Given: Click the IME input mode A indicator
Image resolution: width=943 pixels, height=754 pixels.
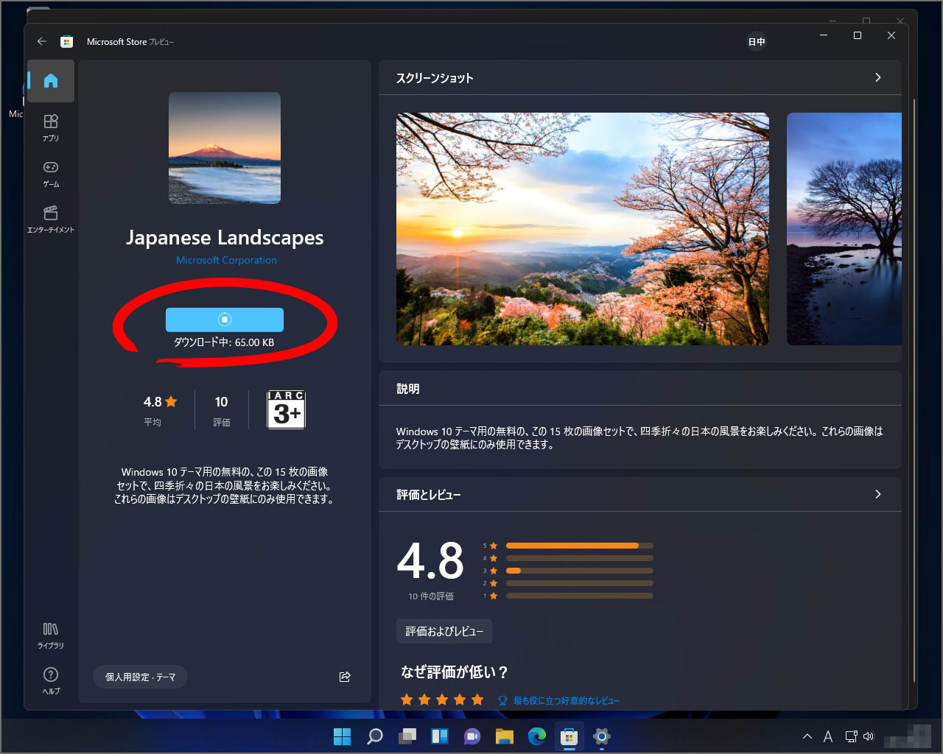Looking at the screenshot, I should 828,736.
